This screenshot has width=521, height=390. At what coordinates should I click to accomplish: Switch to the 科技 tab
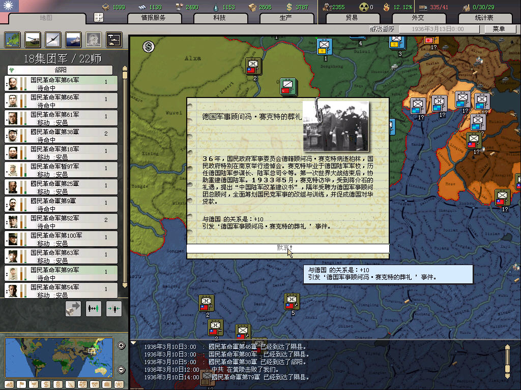(220, 18)
